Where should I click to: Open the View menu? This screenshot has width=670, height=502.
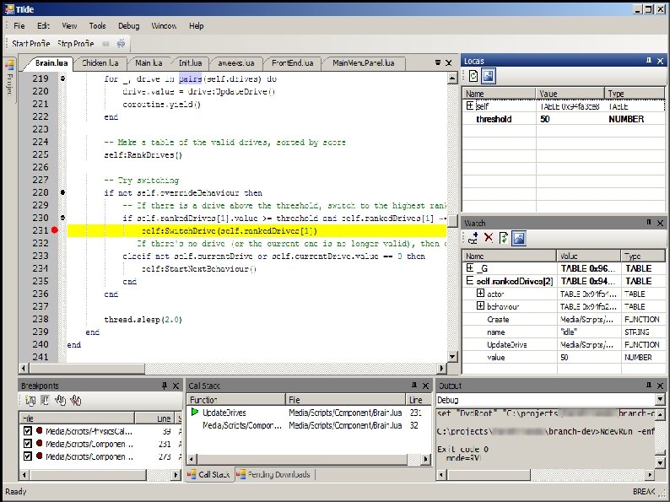pos(69,25)
